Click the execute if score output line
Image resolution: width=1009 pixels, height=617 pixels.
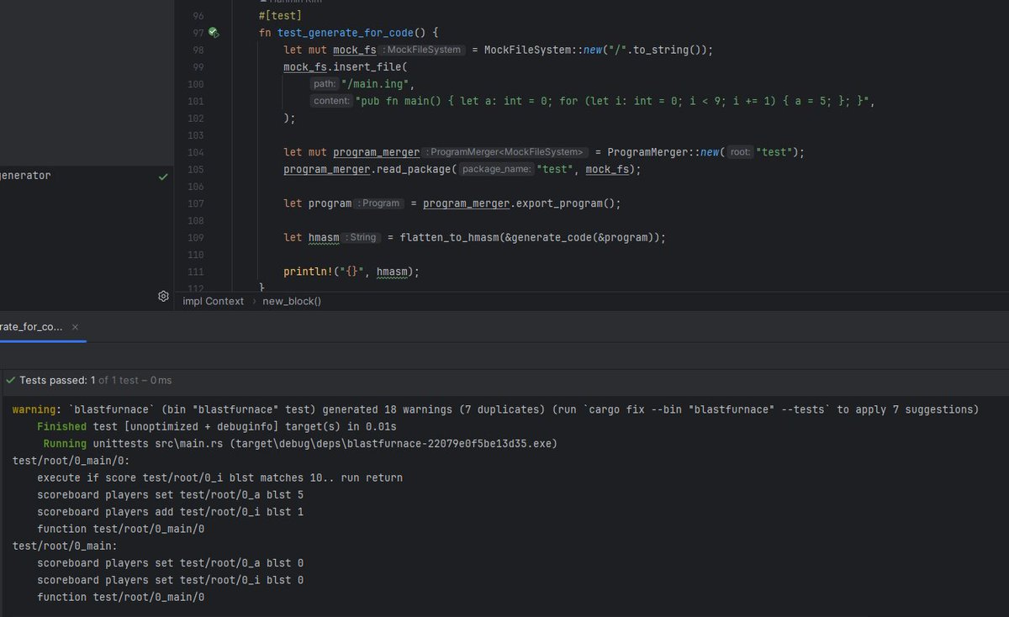point(219,477)
